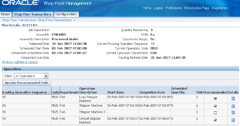240x126 pixels.
Task: Open details for operation sequence 10
Action: pos(233,99)
